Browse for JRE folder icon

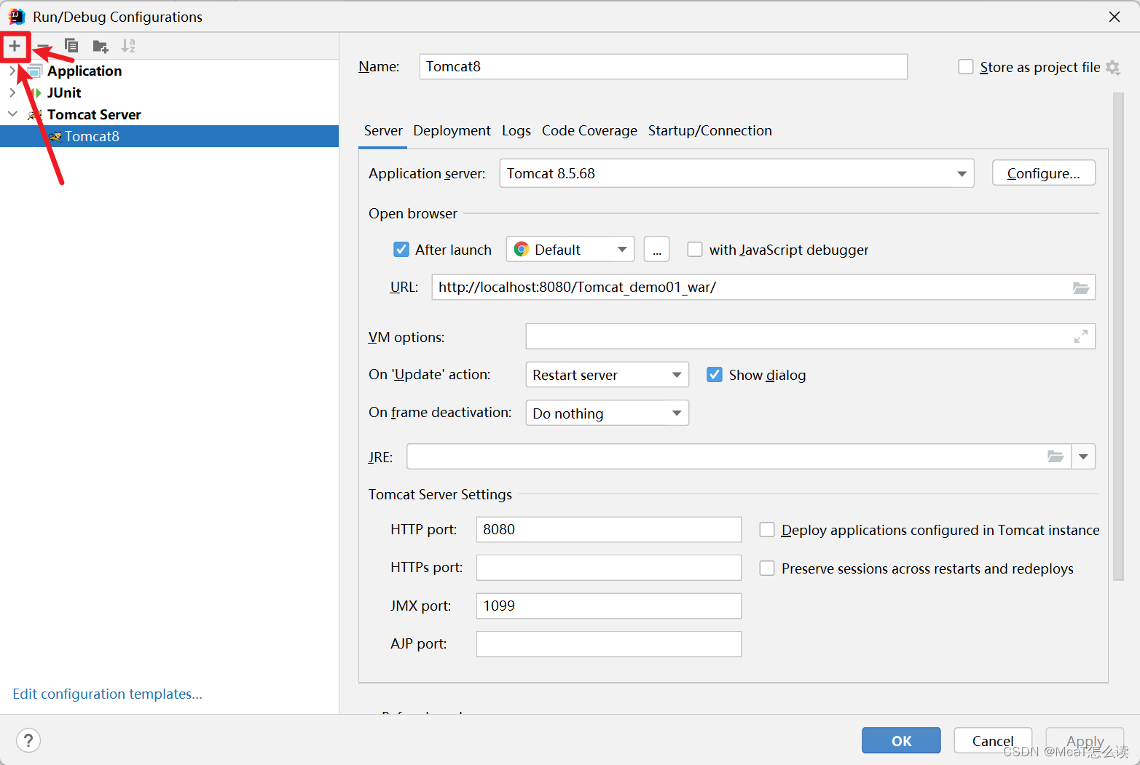1056,456
